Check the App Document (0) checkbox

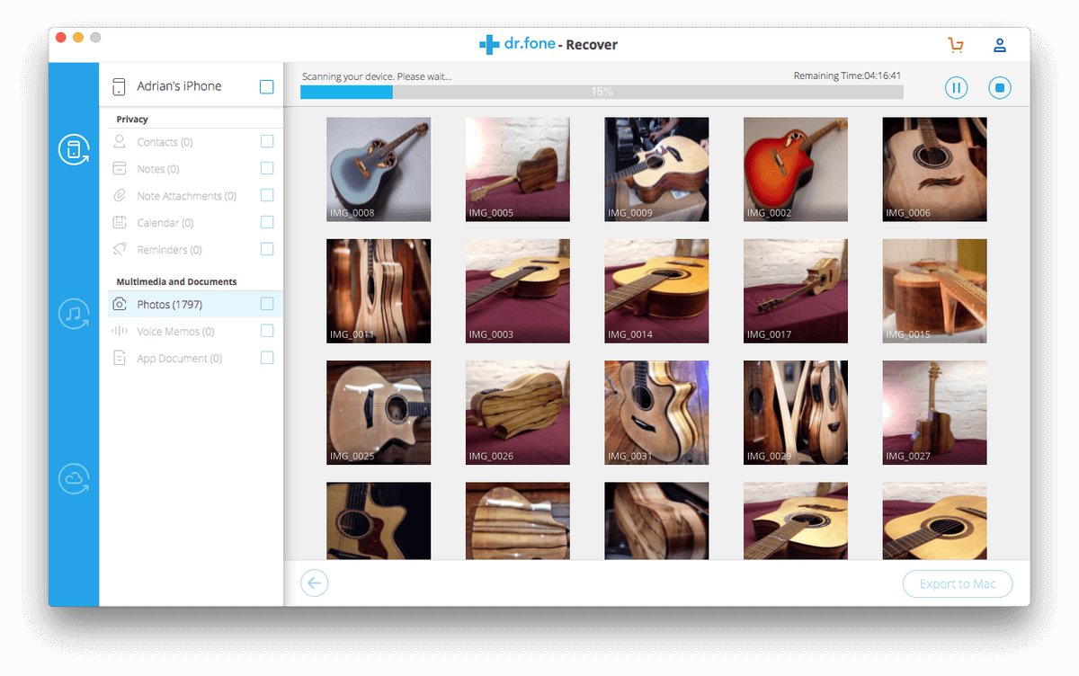pos(266,359)
